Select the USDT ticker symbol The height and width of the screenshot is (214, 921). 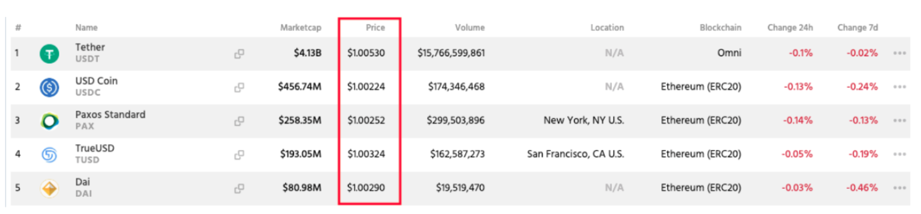(87, 59)
